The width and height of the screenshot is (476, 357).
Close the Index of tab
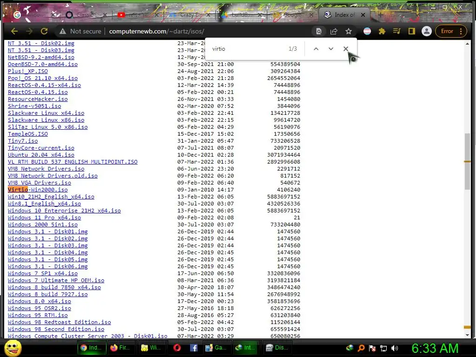363,14
